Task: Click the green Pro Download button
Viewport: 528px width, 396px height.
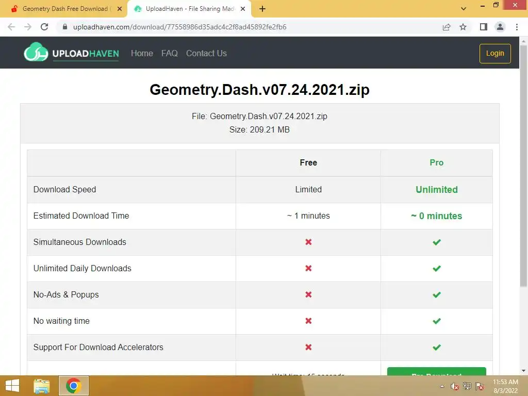Action: (436, 372)
